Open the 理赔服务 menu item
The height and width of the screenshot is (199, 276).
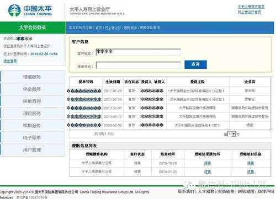point(33,113)
